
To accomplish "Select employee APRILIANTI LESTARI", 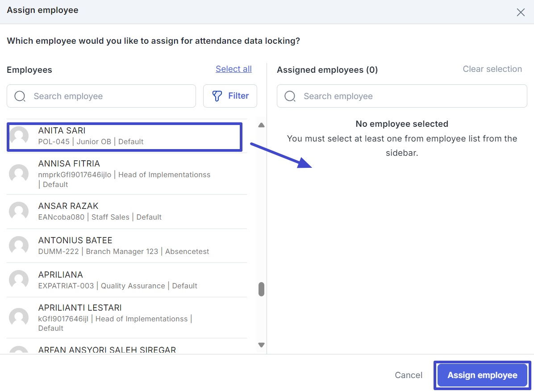I will [127, 318].
